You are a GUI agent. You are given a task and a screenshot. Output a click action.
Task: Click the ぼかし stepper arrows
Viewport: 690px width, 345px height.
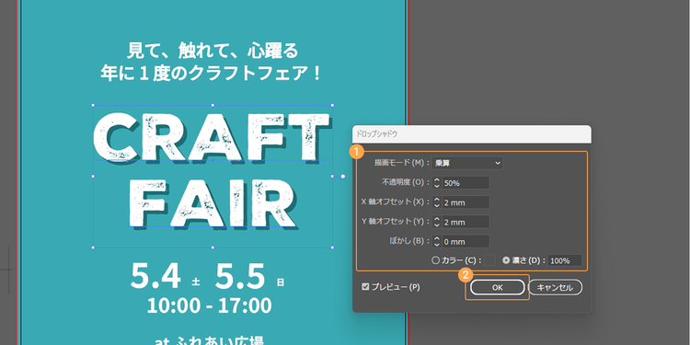coord(436,242)
